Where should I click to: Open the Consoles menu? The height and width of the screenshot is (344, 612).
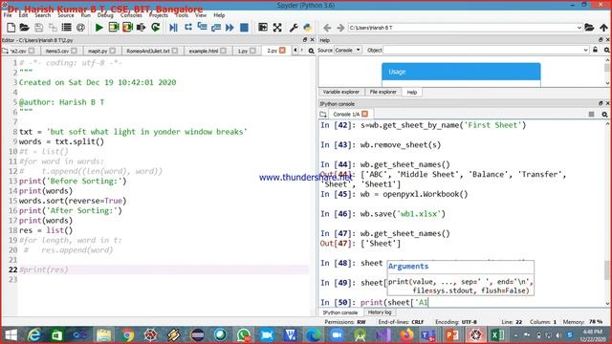tap(131, 15)
